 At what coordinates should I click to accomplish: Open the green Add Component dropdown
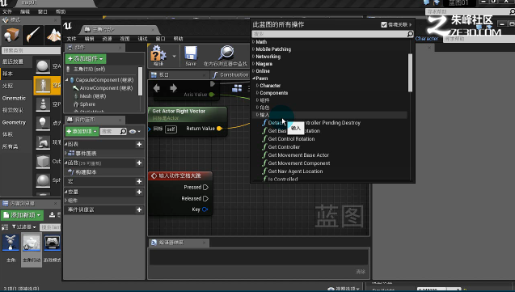tap(86, 59)
